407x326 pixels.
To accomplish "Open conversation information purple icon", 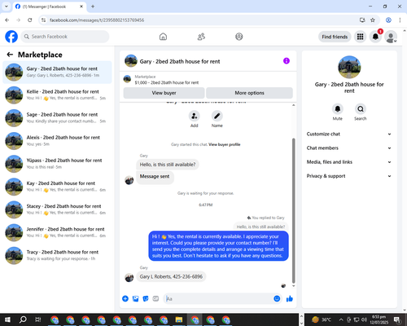I will (287, 61).
